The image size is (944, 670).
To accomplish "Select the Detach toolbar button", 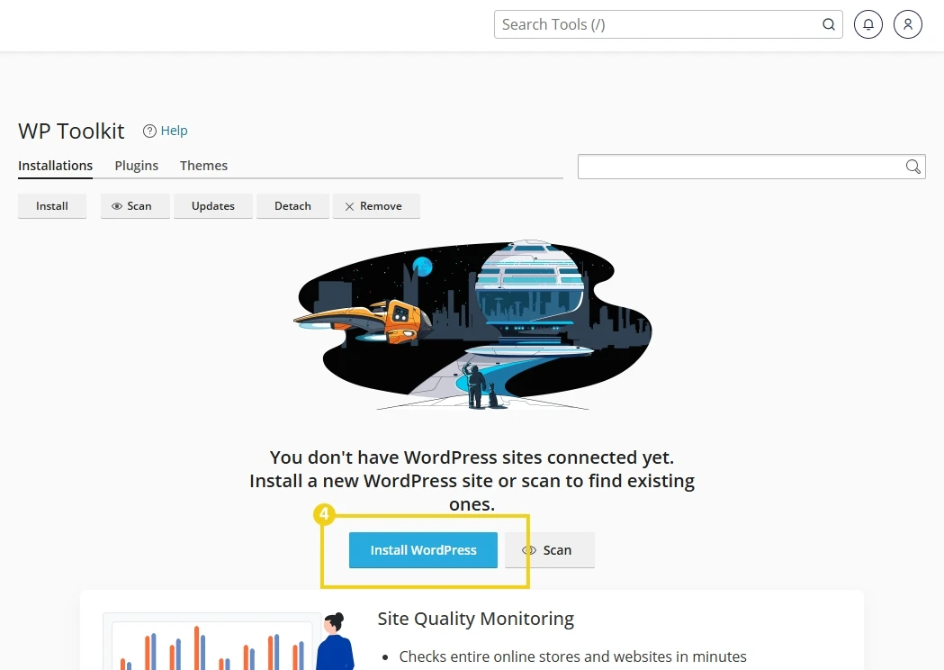I will click(292, 206).
